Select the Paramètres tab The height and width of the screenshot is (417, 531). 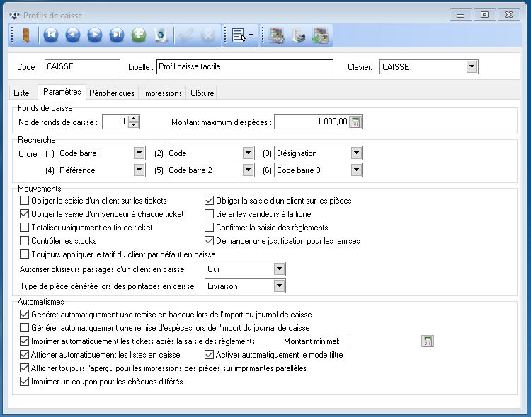pyautogui.click(x=62, y=92)
